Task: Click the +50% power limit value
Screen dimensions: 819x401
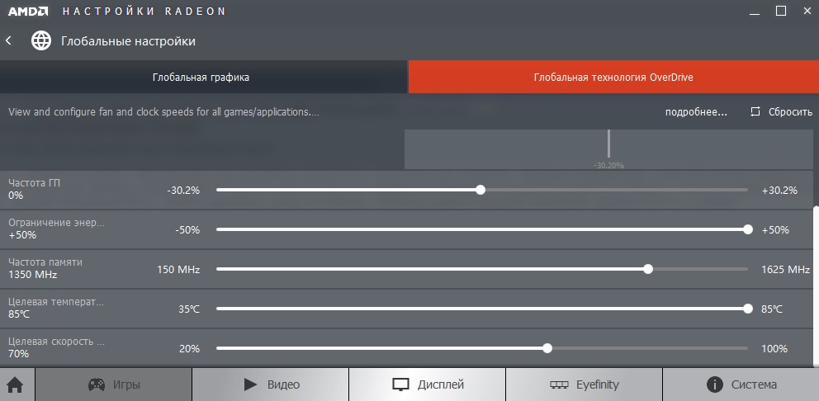Action: [x=22, y=235]
